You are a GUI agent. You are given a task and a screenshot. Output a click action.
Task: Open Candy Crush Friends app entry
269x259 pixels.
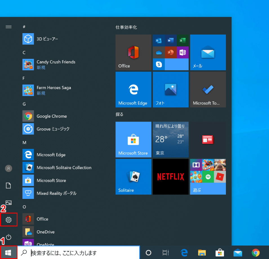click(x=58, y=65)
